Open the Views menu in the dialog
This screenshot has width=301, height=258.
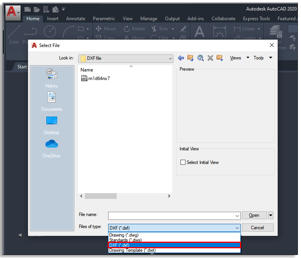coord(236,58)
